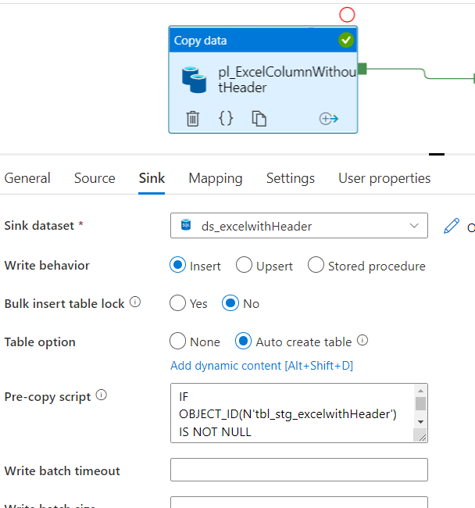
Task: Select Stored procedure write behavior
Action: point(316,265)
